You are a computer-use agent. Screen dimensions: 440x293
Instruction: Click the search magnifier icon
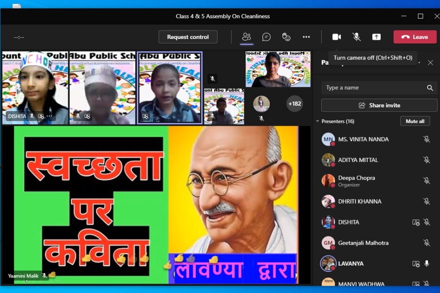[430, 88]
